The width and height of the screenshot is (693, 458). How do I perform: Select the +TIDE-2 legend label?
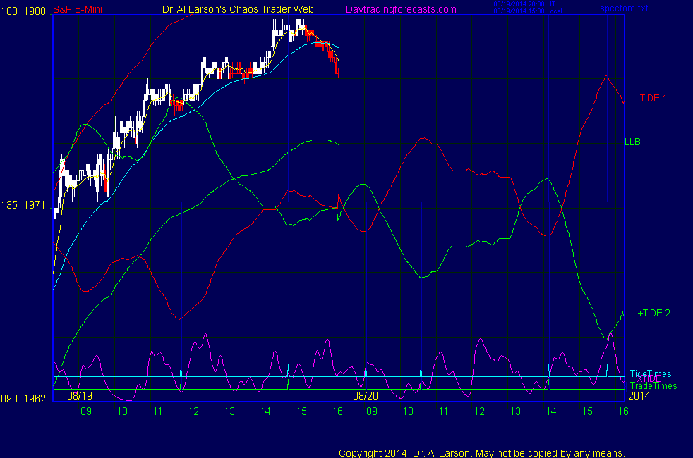coord(653,314)
